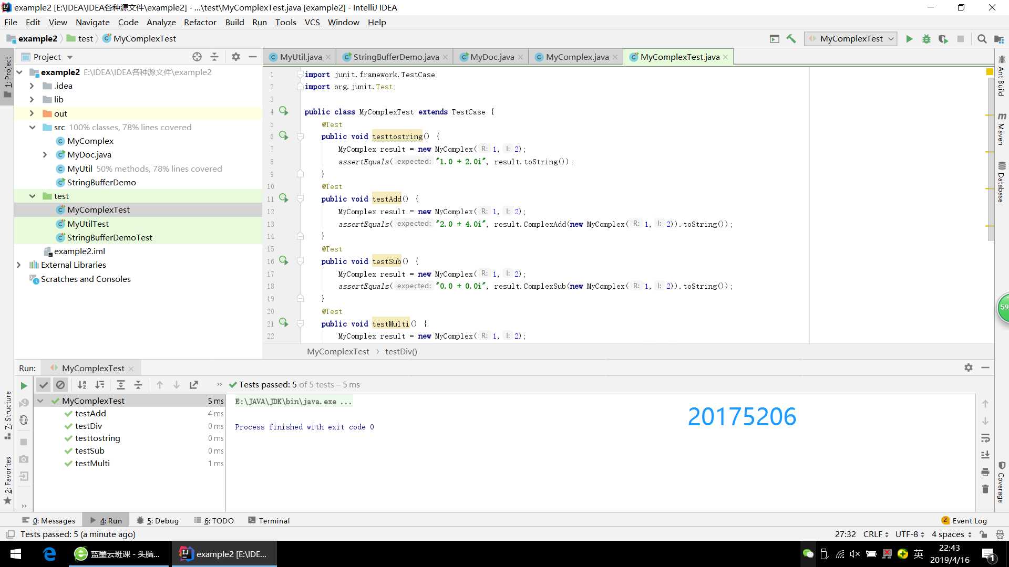Toggle auto-test rerun icon in Run sidebar

[24, 420]
